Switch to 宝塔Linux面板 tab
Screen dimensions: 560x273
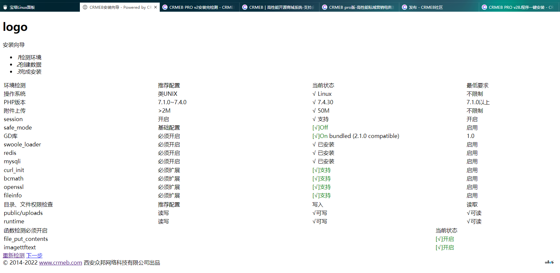[x=40, y=7]
